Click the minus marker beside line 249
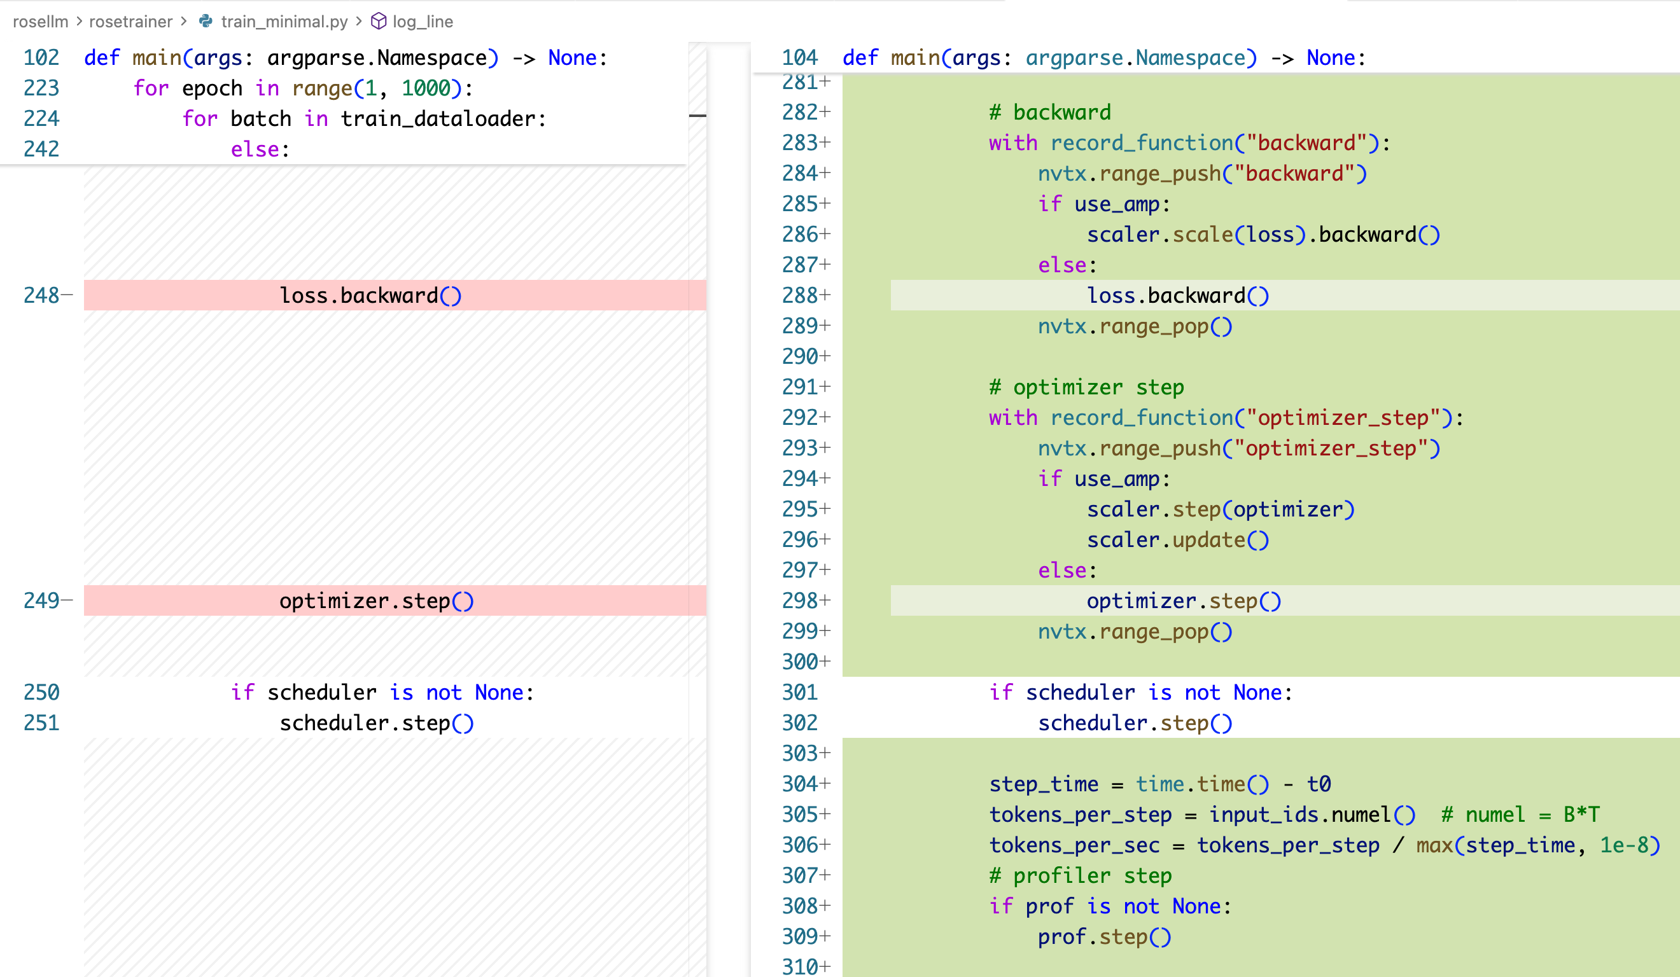Screen dimensions: 1680x977 67,600
